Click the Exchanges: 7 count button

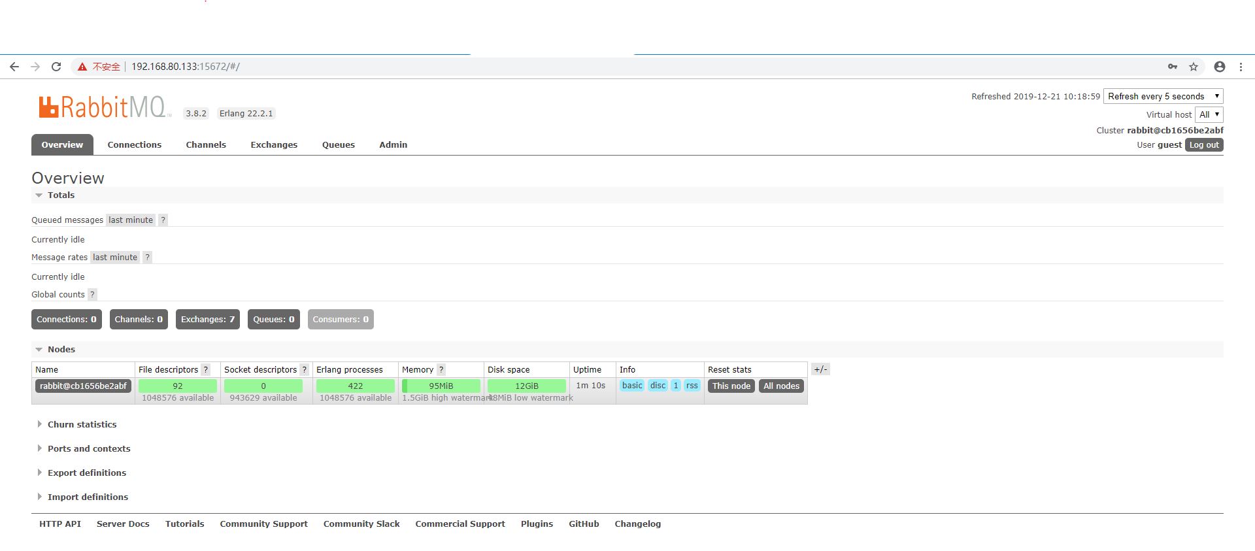click(x=208, y=320)
